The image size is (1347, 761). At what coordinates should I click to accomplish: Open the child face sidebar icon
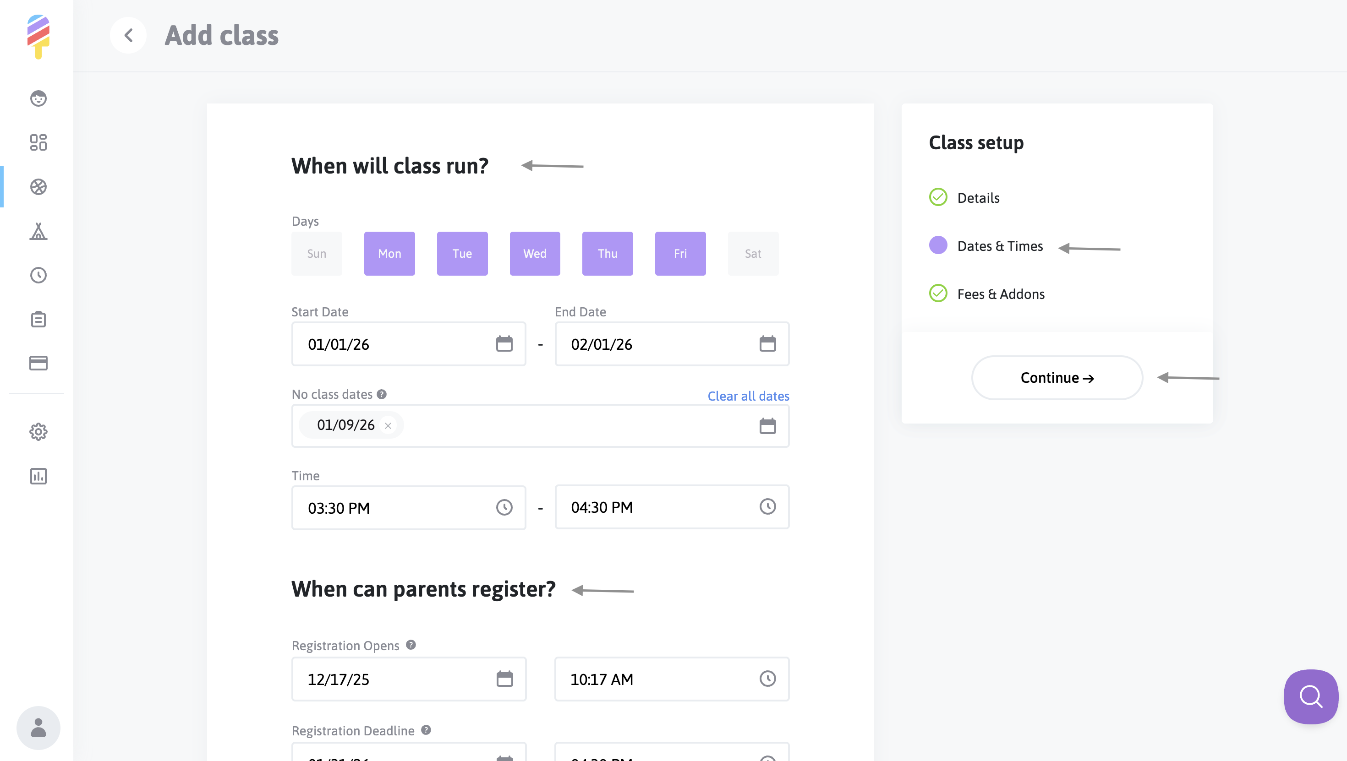click(38, 98)
